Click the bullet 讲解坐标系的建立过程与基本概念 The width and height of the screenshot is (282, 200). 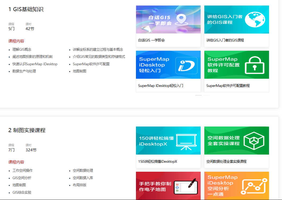click(98, 49)
